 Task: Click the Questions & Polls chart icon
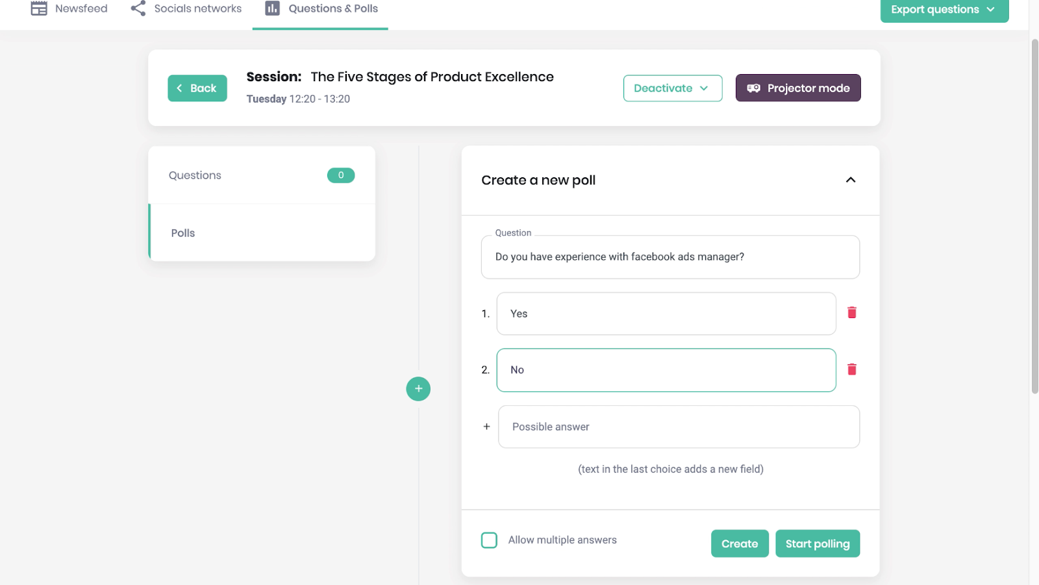click(272, 8)
